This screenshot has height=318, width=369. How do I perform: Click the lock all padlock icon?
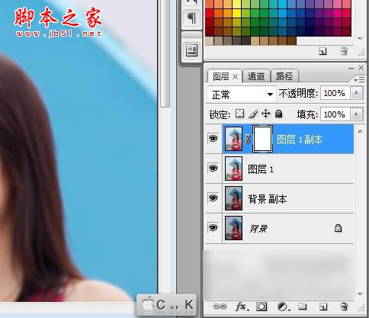point(279,114)
